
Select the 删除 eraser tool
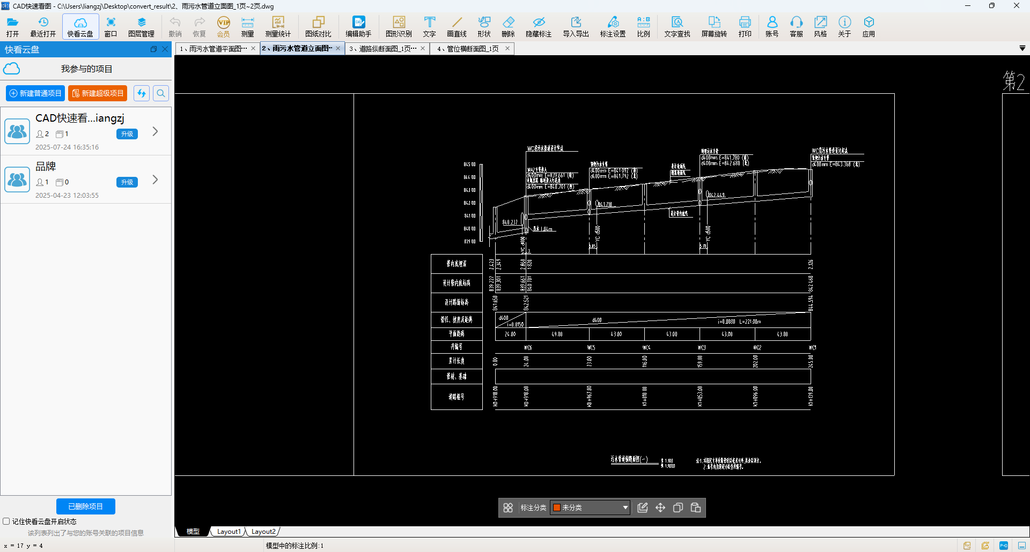508,26
